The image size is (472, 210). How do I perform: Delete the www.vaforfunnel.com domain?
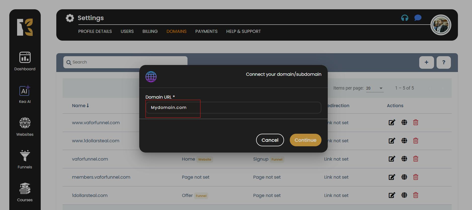coord(415,122)
